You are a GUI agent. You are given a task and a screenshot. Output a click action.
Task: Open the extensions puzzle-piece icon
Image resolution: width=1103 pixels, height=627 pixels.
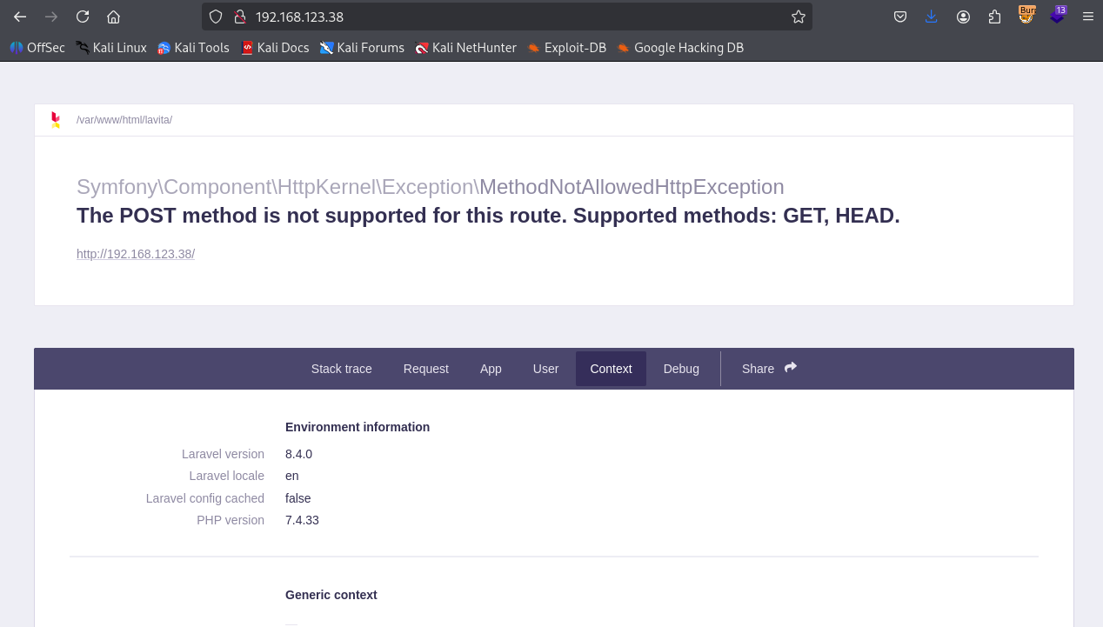[995, 17]
